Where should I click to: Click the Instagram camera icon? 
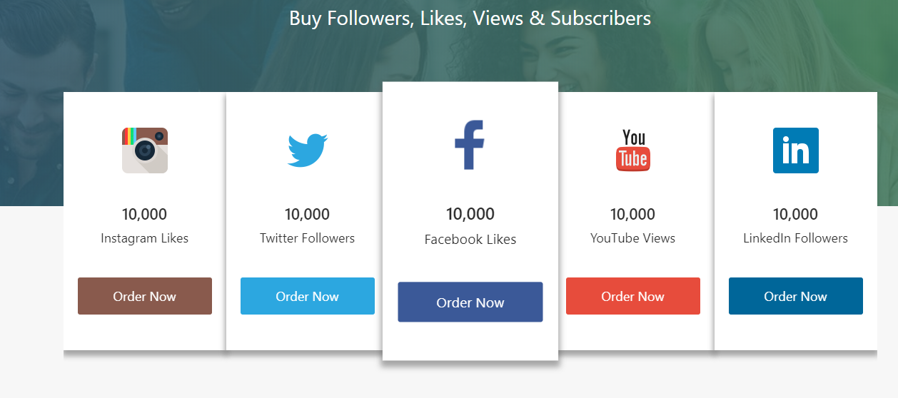click(x=145, y=150)
